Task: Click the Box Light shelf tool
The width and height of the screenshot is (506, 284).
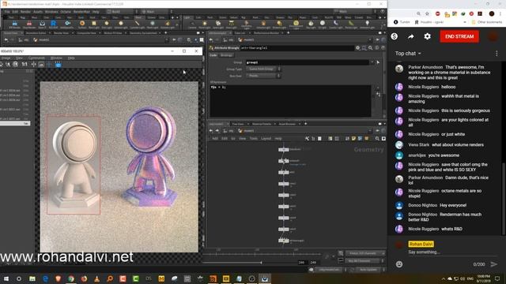Action: (93, 24)
